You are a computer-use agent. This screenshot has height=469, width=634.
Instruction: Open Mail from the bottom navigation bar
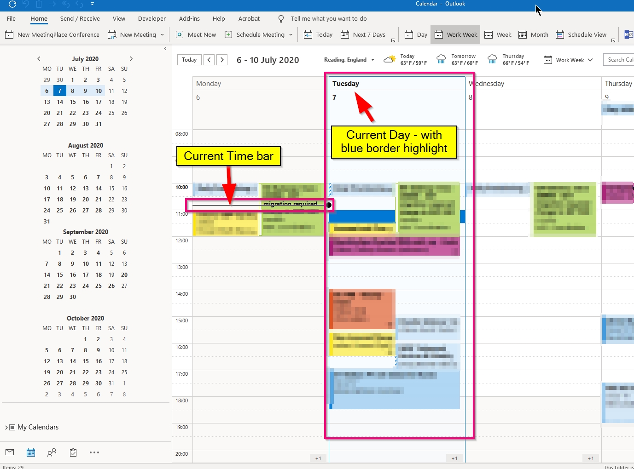[x=10, y=452]
